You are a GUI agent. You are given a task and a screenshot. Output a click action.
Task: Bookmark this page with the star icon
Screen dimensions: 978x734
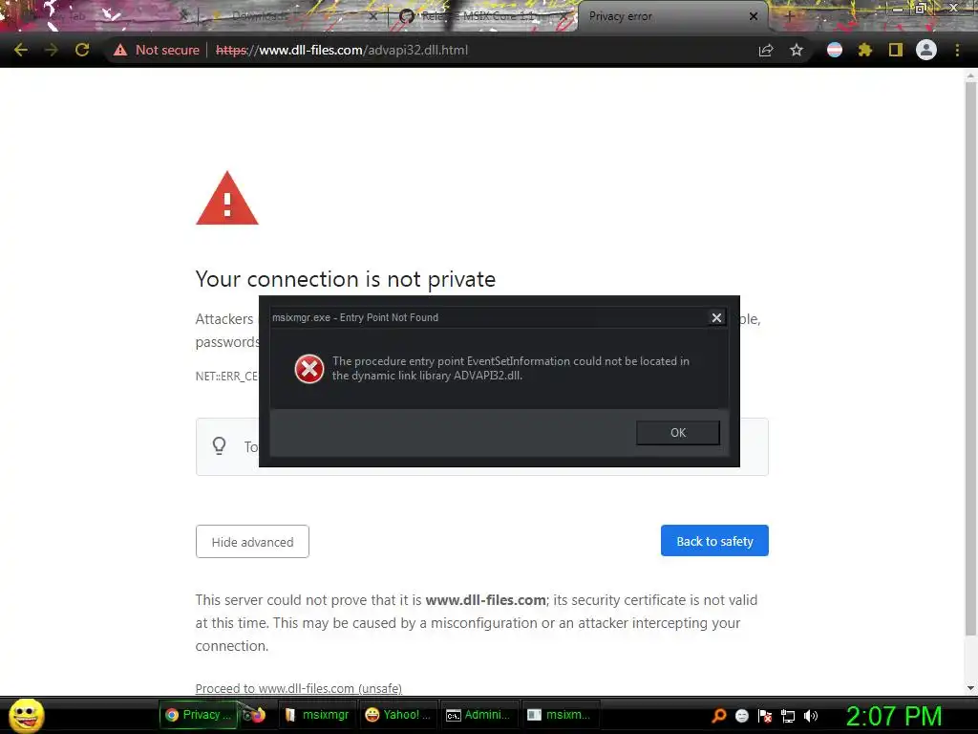[796, 50]
